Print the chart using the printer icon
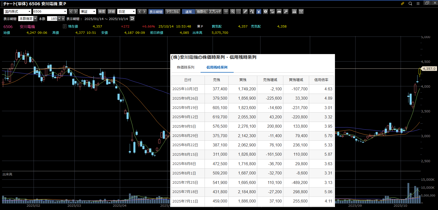The image size is (438, 210). coord(294,12)
